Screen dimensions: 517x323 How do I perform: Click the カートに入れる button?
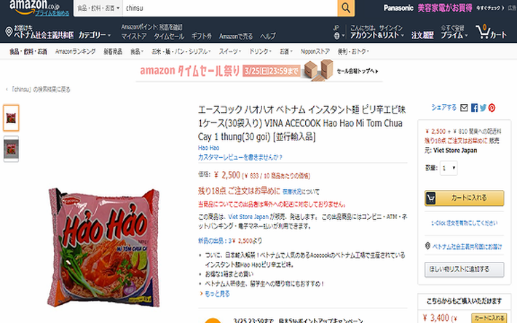(465, 198)
